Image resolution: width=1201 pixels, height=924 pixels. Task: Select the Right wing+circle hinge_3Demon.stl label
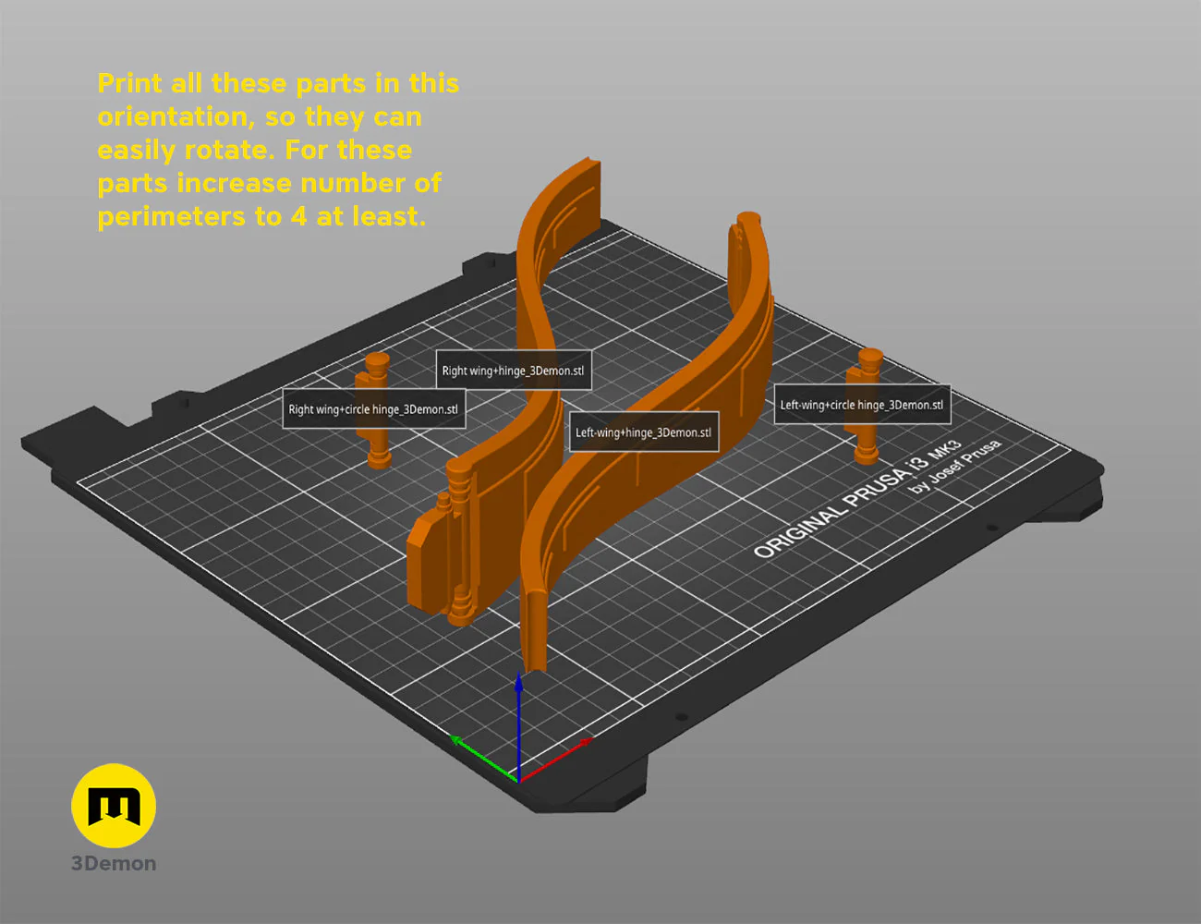[373, 409]
